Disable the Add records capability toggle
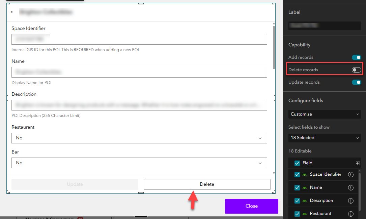The height and width of the screenshot is (219, 366). (356, 57)
